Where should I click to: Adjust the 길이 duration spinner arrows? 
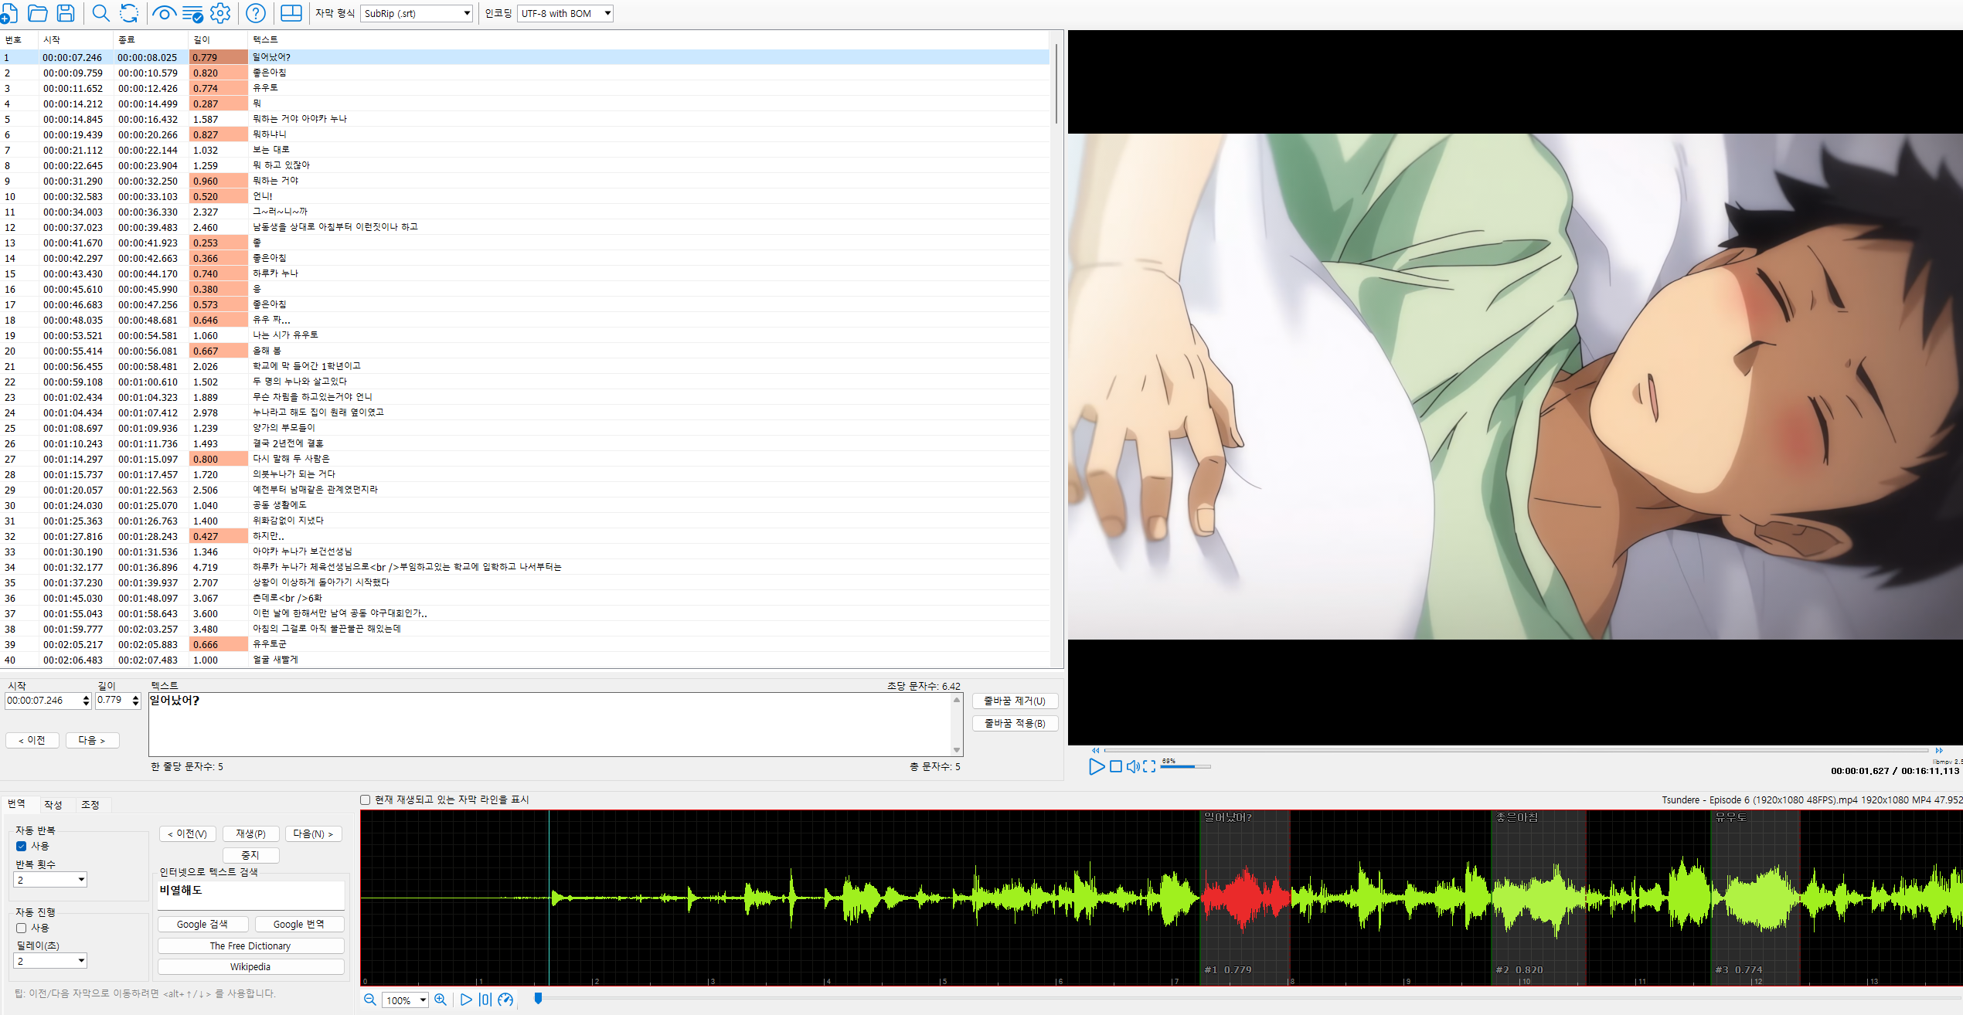tap(136, 701)
